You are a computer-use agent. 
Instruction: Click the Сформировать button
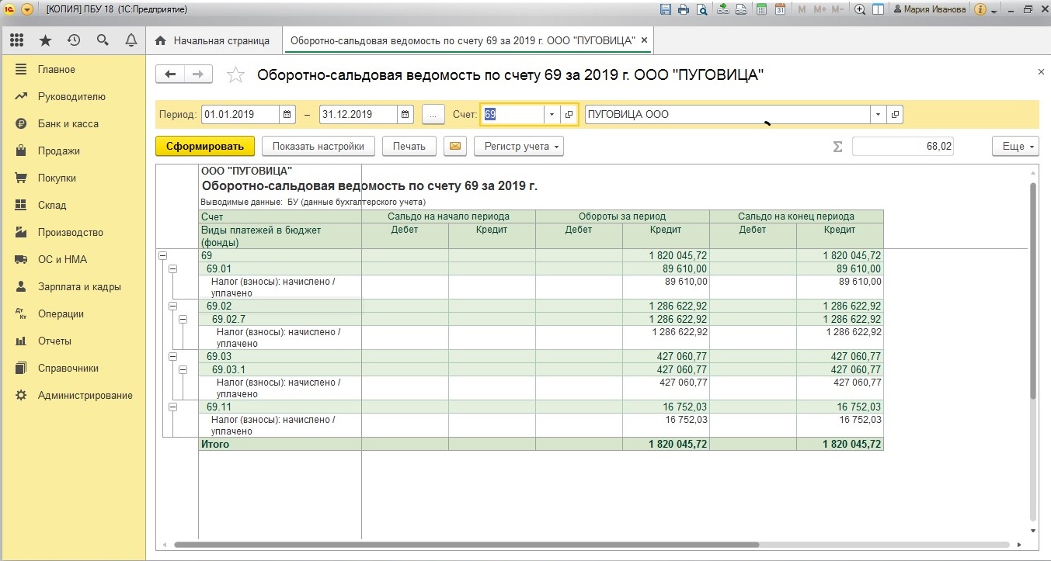pyautogui.click(x=205, y=146)
